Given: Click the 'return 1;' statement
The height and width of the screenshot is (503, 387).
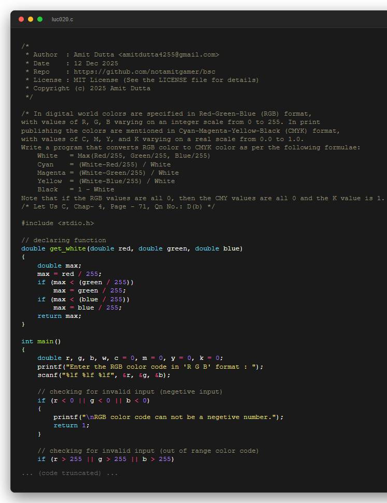Looking at the screenshot, I should click(71, 425).
